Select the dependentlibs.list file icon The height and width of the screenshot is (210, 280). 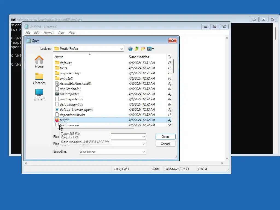click(57, 115)
